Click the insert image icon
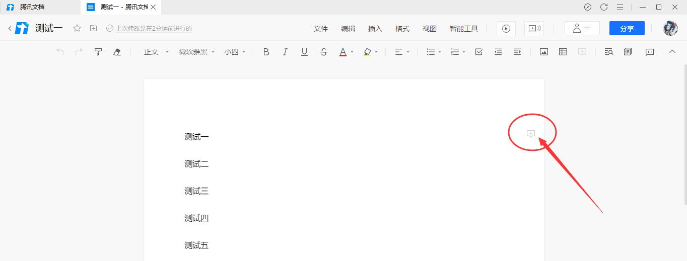Screen dimensions: 687x261 pyautogui.click(x=544, y=52)
